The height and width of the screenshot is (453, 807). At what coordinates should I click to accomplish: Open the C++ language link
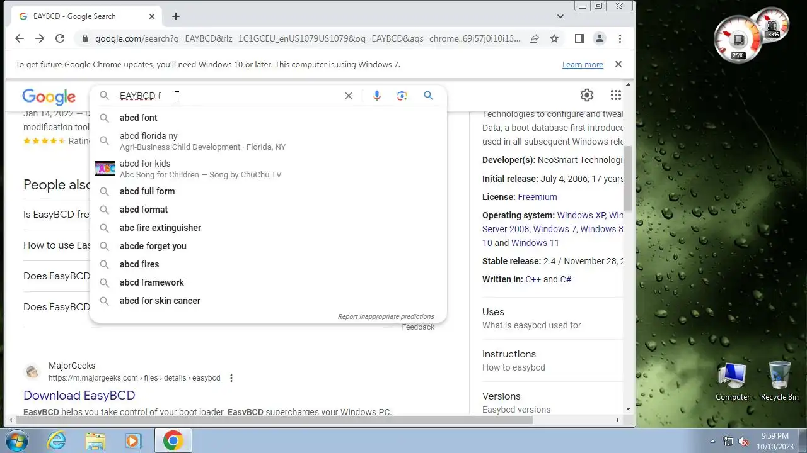point(533,279)
